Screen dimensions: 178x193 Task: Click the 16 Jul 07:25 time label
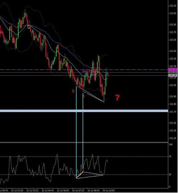point(78,191)
